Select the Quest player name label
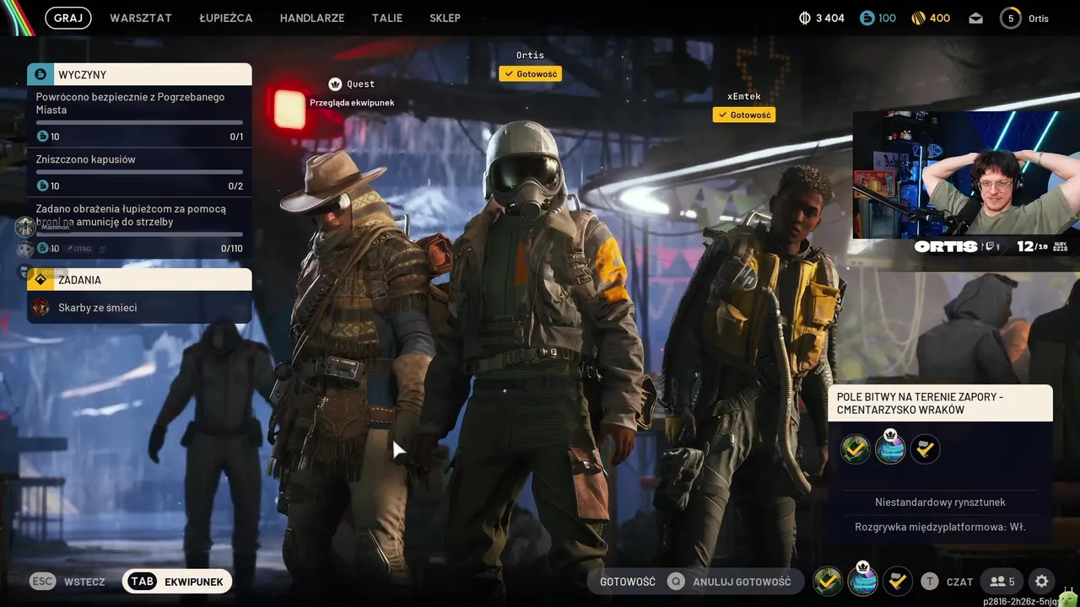 (x=360, y=84)
